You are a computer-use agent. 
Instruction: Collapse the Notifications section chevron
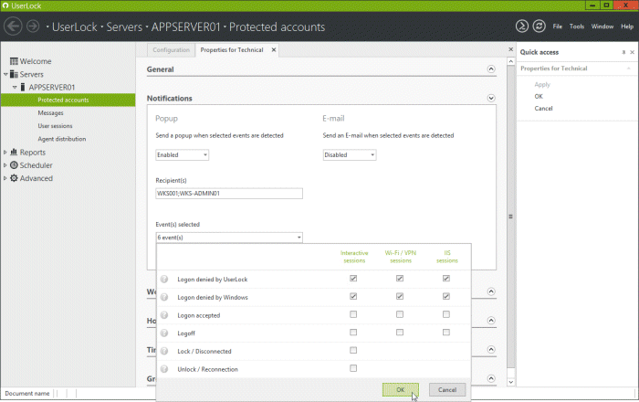491,98
